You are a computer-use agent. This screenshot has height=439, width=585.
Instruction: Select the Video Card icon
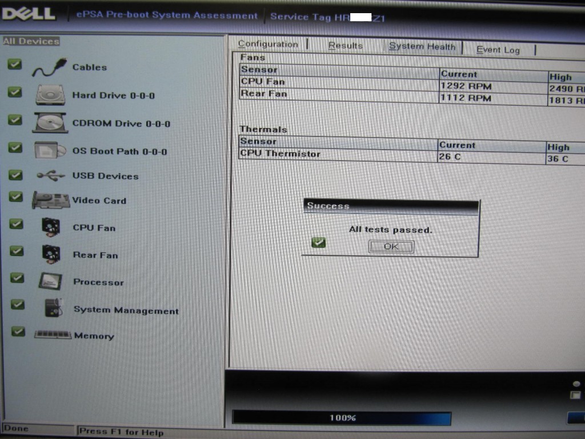click(x=51, y=200)
